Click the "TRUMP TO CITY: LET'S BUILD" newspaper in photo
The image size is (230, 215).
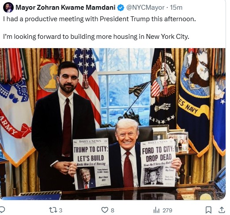[91, 164]
